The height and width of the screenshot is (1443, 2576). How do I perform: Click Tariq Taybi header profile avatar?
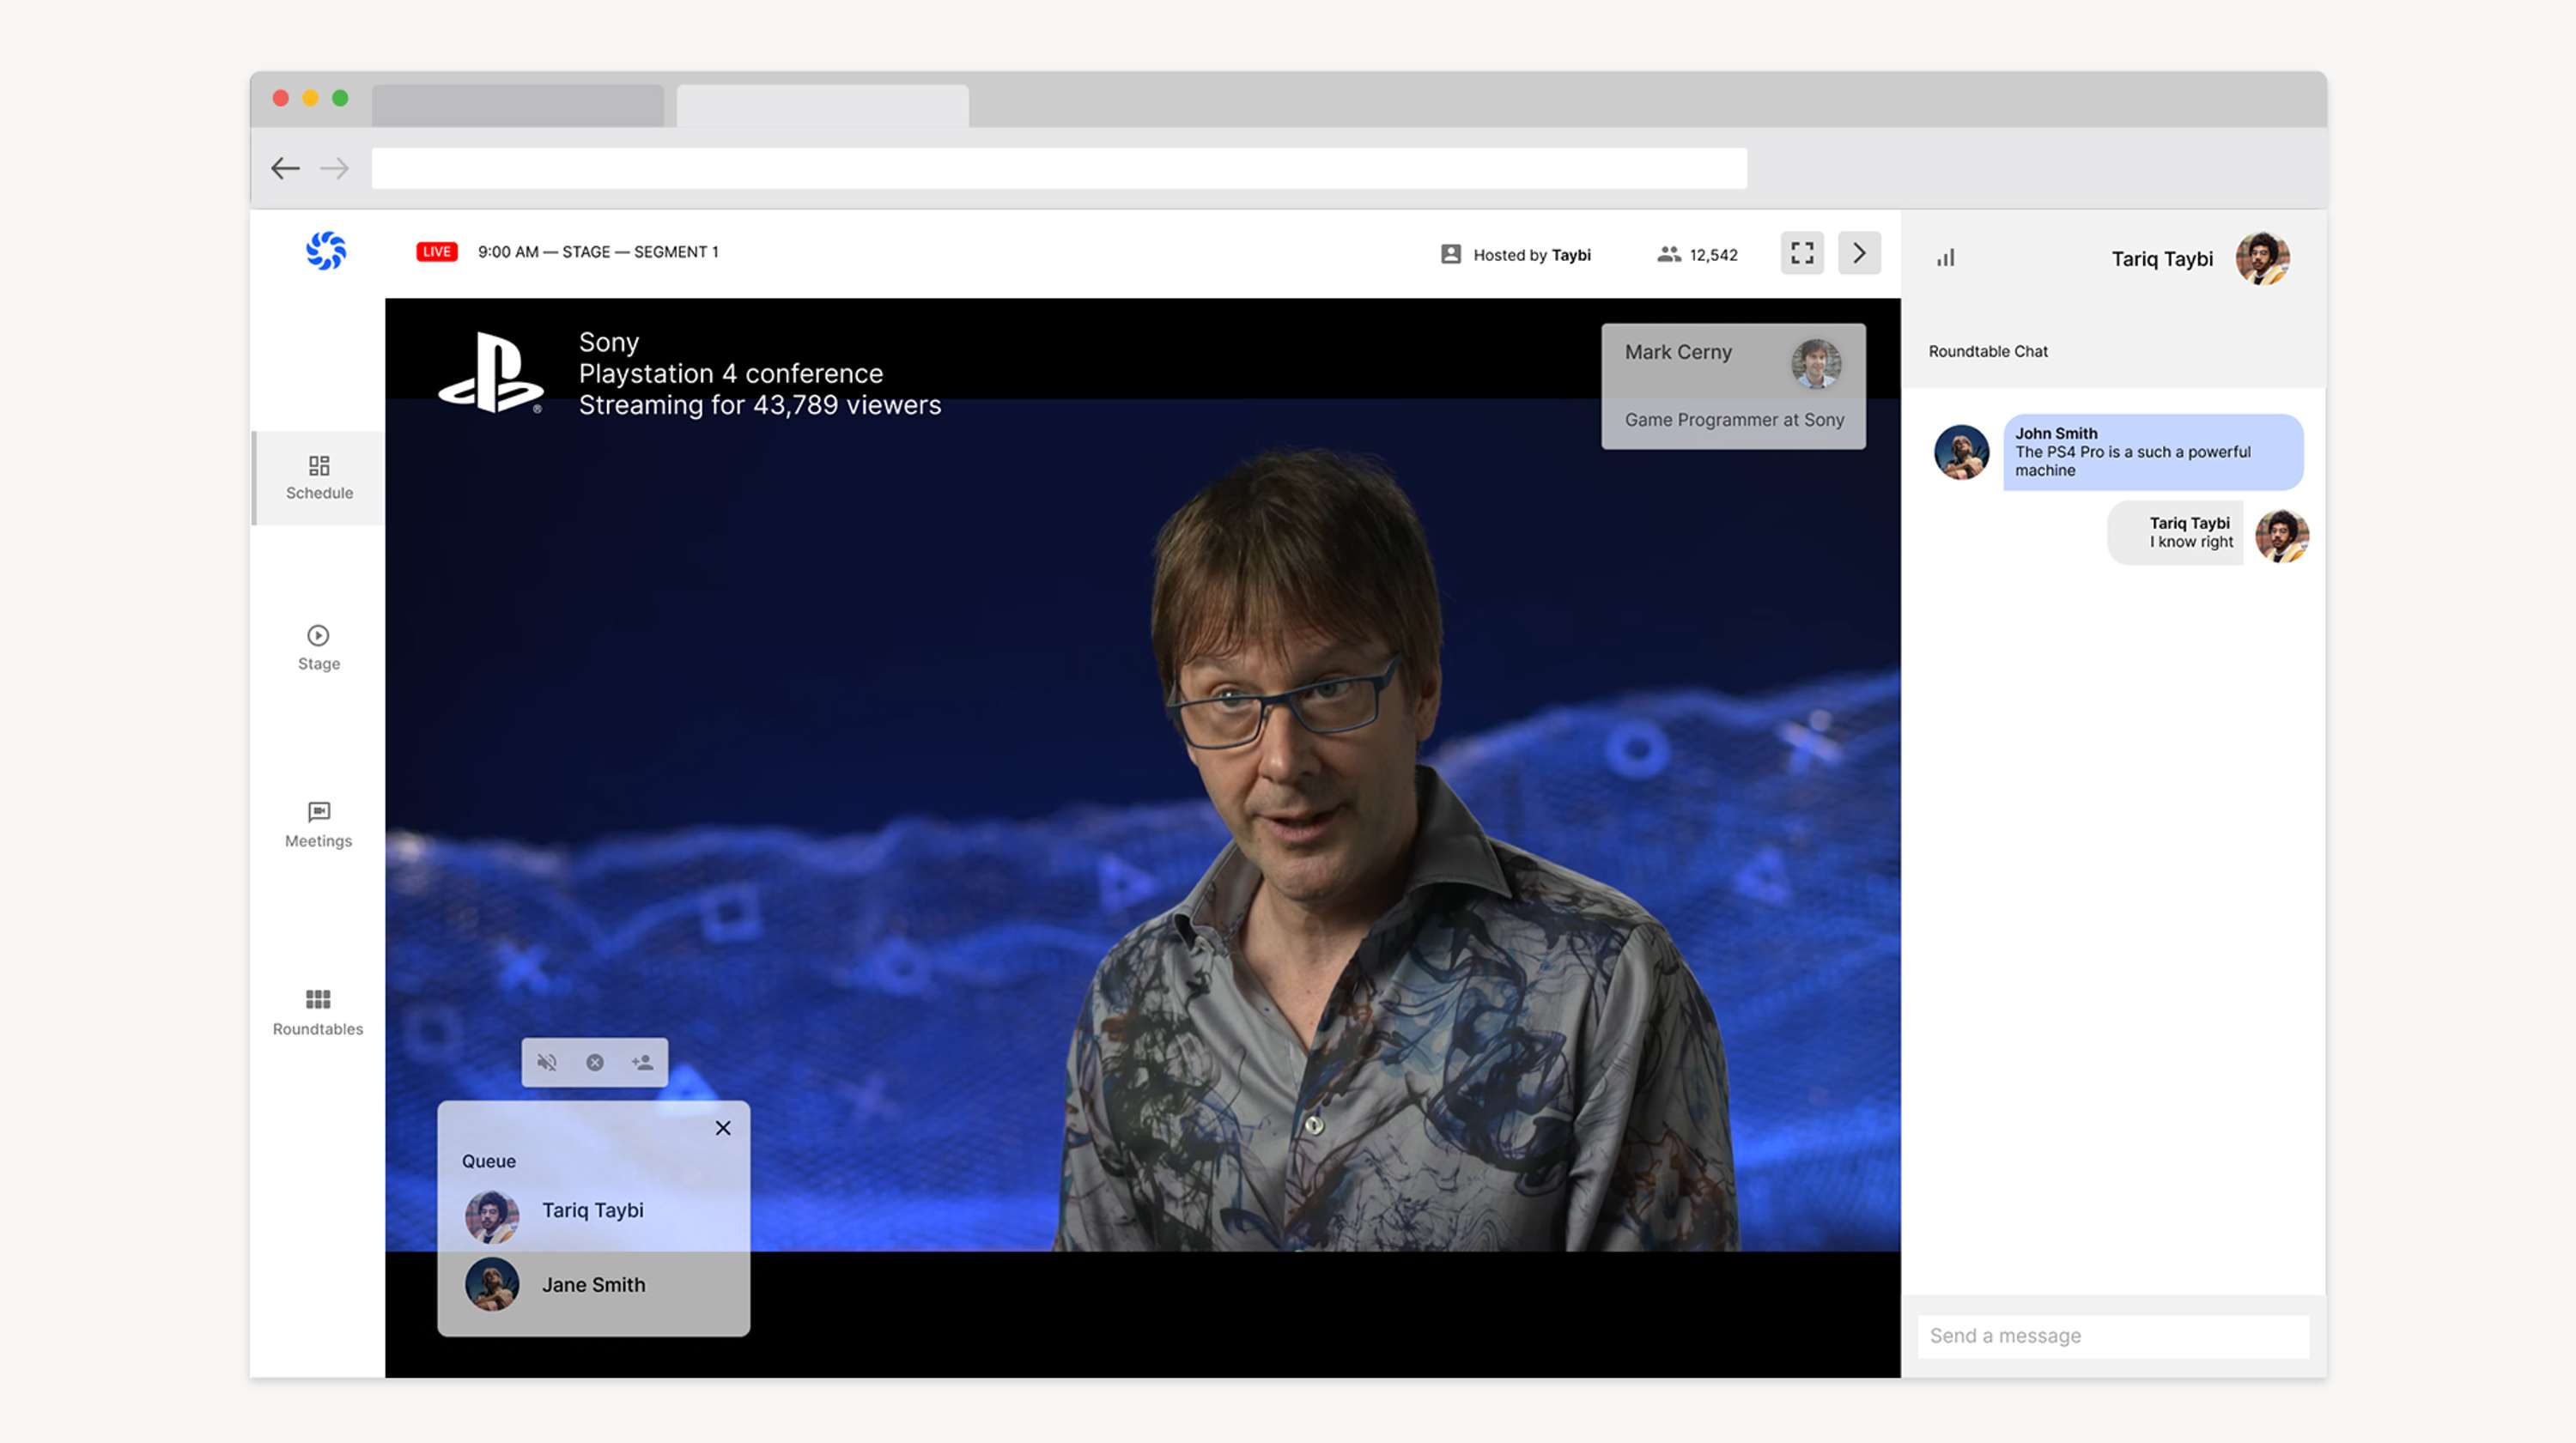[2262, 259]
